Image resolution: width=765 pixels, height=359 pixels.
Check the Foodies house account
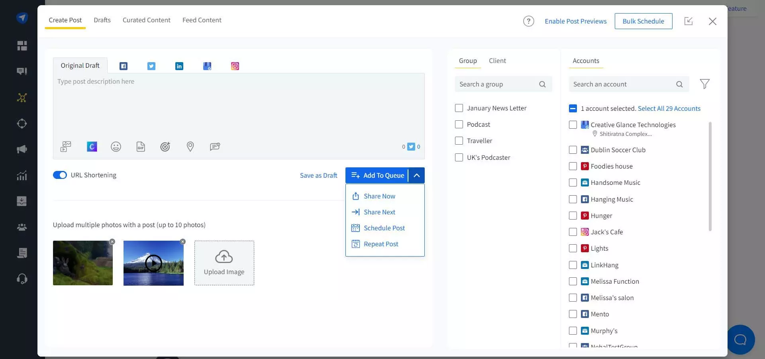573,166
